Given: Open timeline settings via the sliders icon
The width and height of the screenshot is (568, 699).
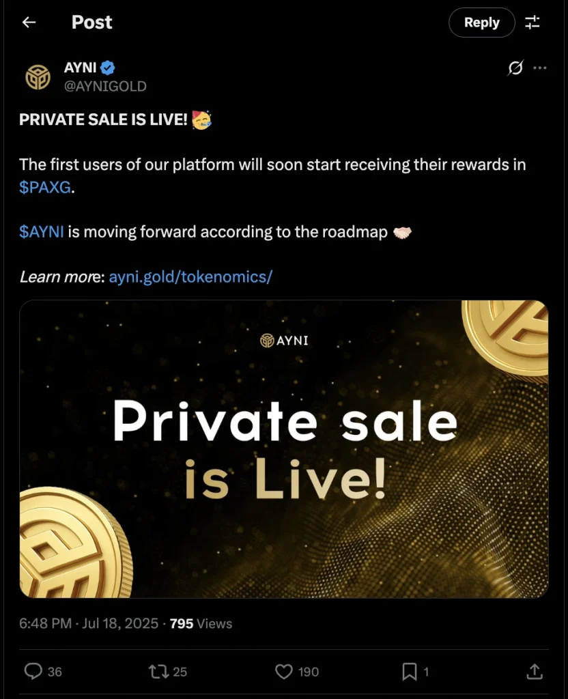Looking at the screenshot, I should pyautogui.click(x=532, y=23).
